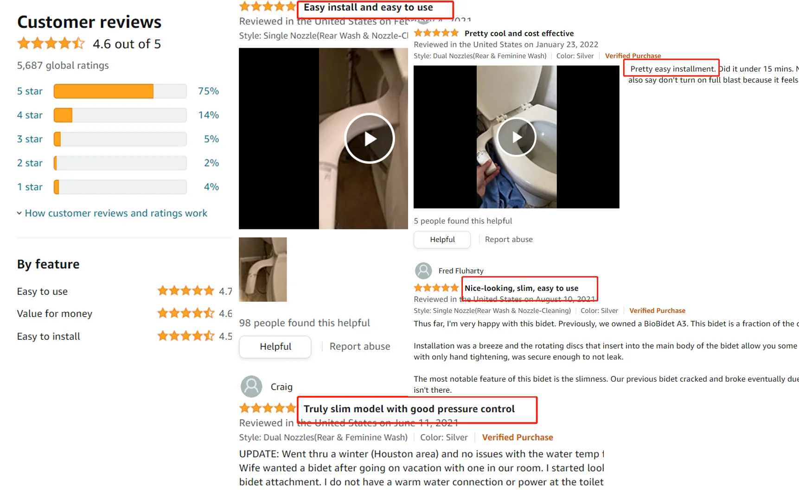Click the Easy to install feature stars

pyautogui.click(x=185, y=336)
